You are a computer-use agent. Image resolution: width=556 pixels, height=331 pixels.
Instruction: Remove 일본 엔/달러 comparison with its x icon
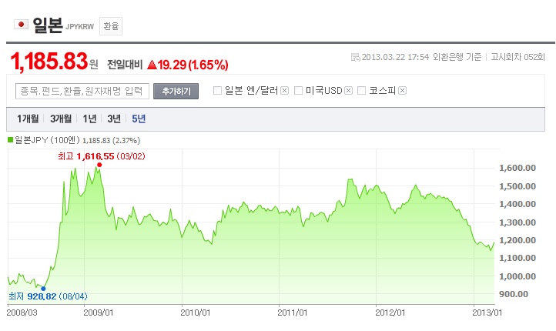tap(284, 91)
